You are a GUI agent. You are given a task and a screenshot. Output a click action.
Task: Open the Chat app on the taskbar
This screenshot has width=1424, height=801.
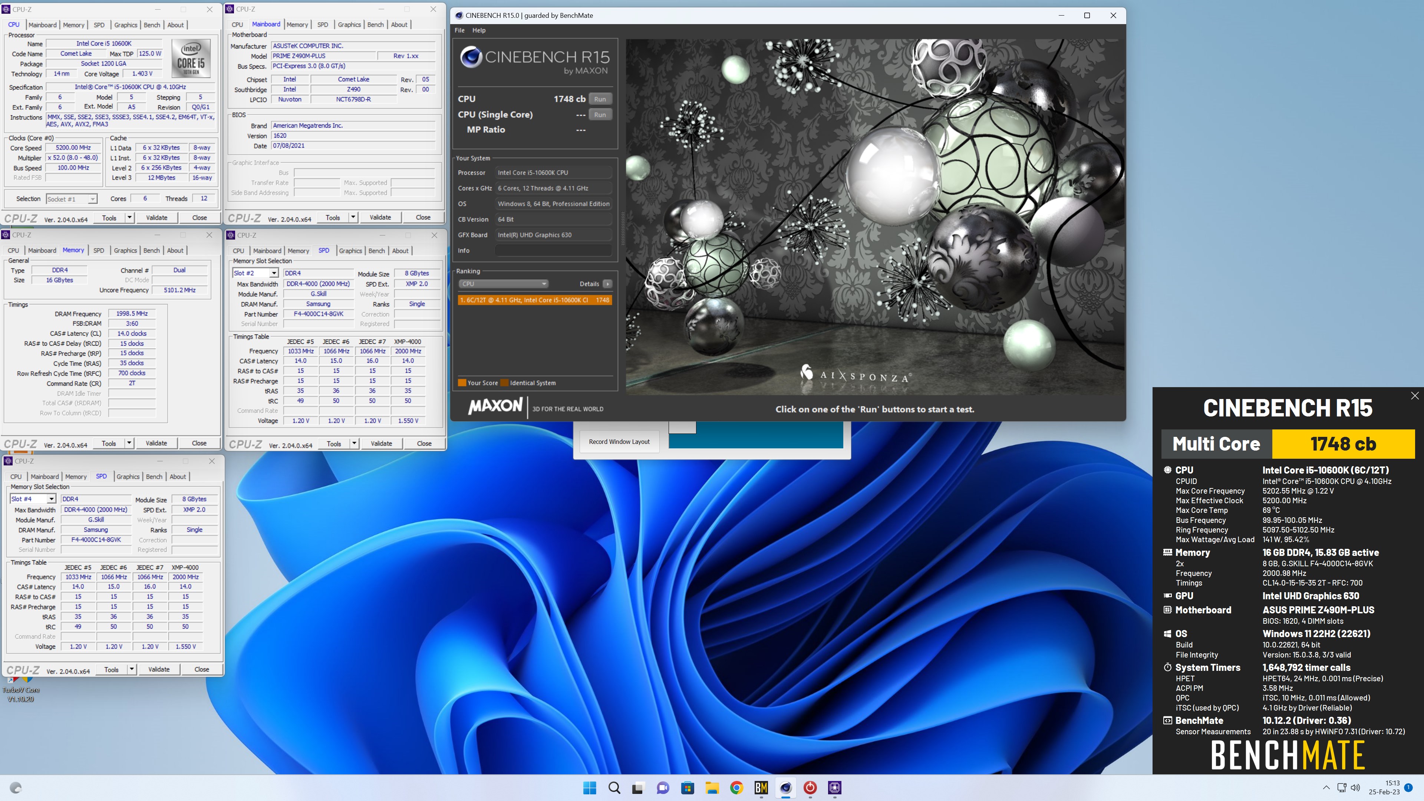point(663,788)
